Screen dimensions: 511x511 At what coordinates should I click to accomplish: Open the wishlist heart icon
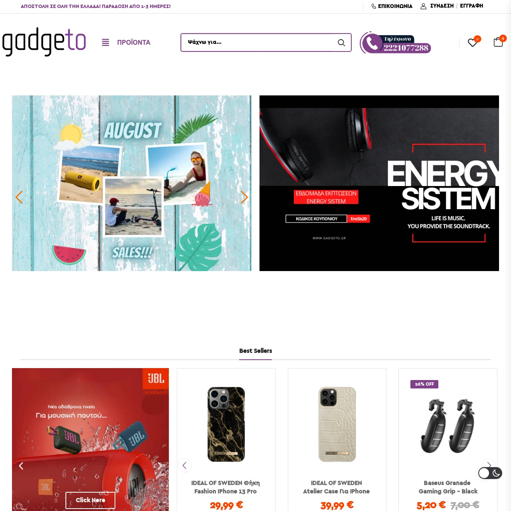473,42
